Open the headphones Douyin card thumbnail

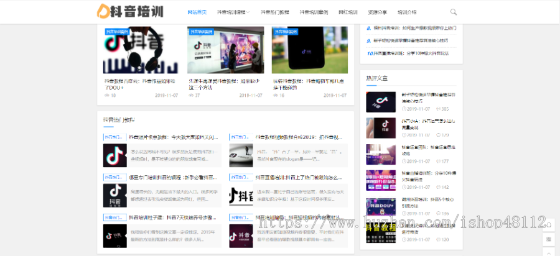pyautogui.click(x=141, y=50)
